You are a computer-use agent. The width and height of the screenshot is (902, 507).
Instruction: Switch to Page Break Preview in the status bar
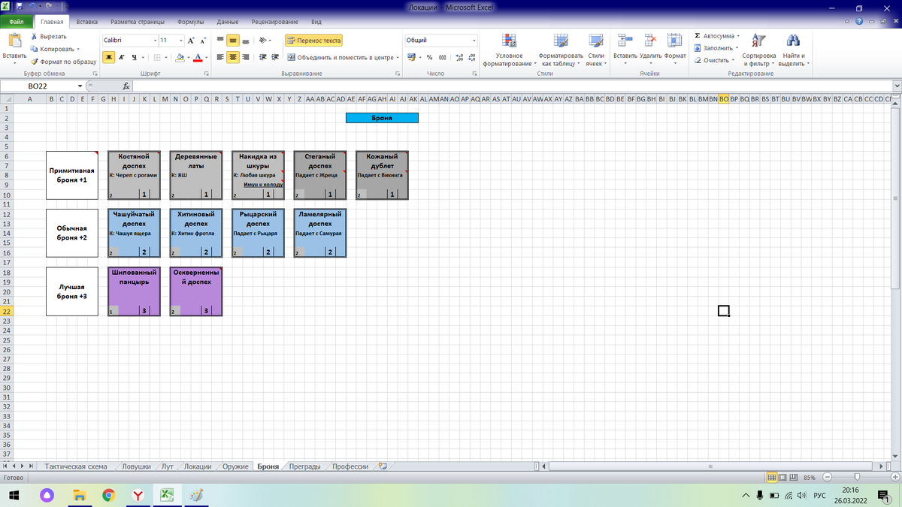pyautogui.click(x=794, y=478)
